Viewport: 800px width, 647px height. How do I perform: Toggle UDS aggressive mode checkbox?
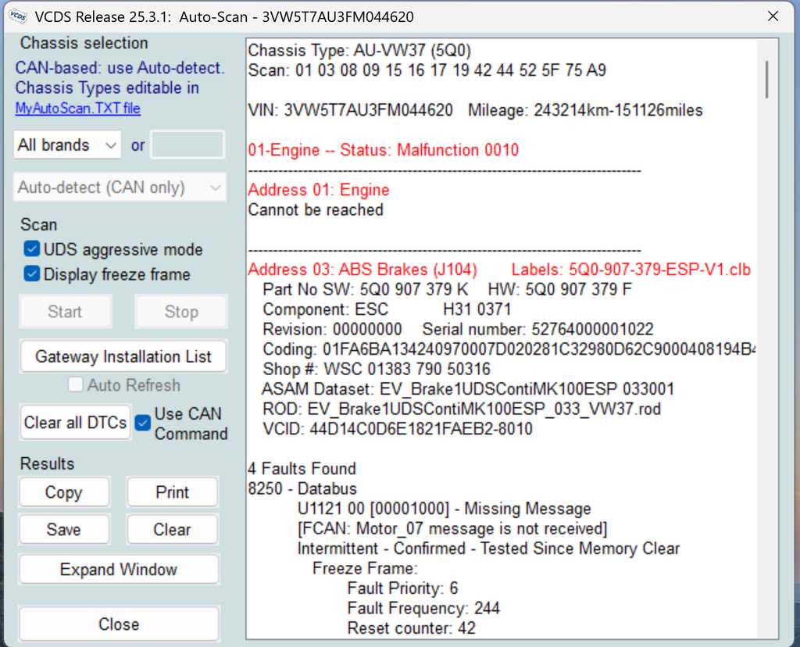(x=31, y=249)
